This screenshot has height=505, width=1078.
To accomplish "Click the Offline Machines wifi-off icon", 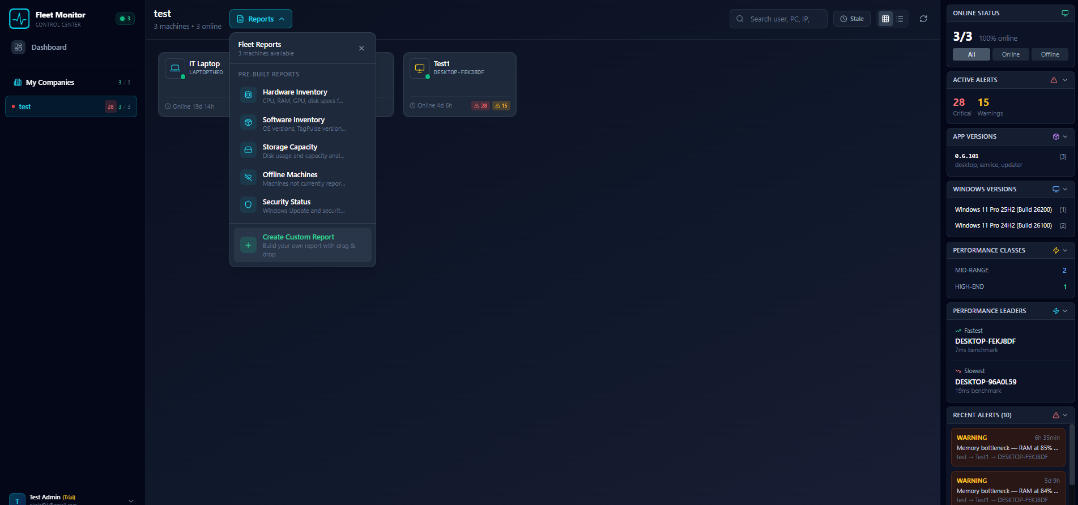I will (248, 177).
